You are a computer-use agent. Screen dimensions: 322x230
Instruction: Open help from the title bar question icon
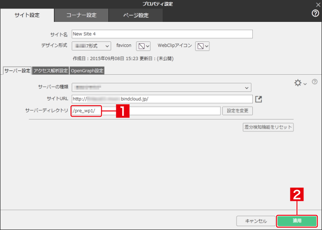pyautogui.click(x=315, y=13)
